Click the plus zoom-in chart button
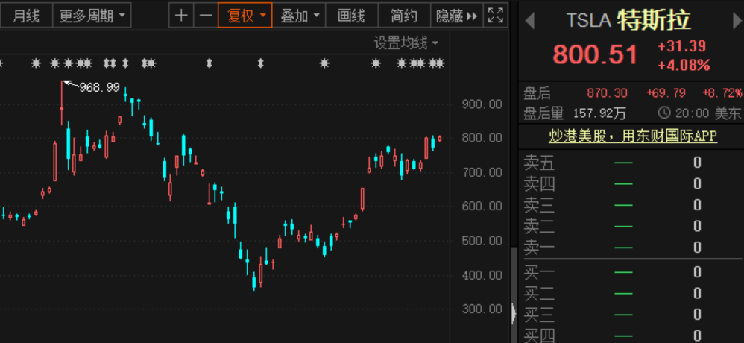 tap(180, 15)
